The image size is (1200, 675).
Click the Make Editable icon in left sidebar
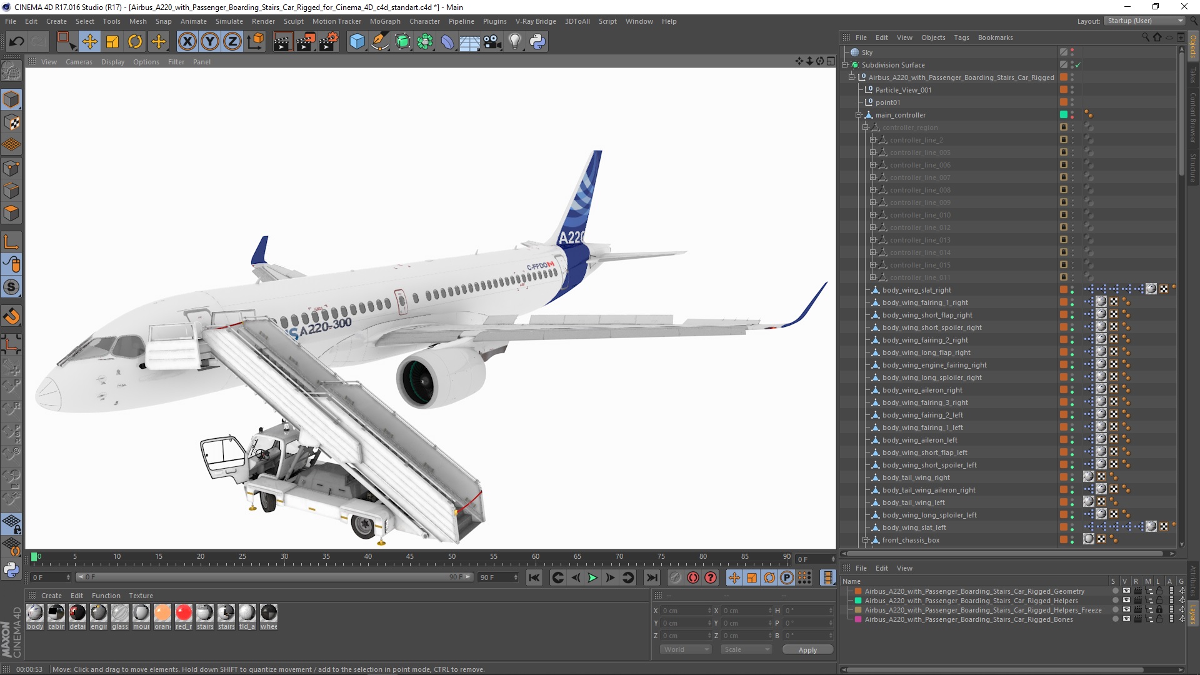tap(11, 71)
